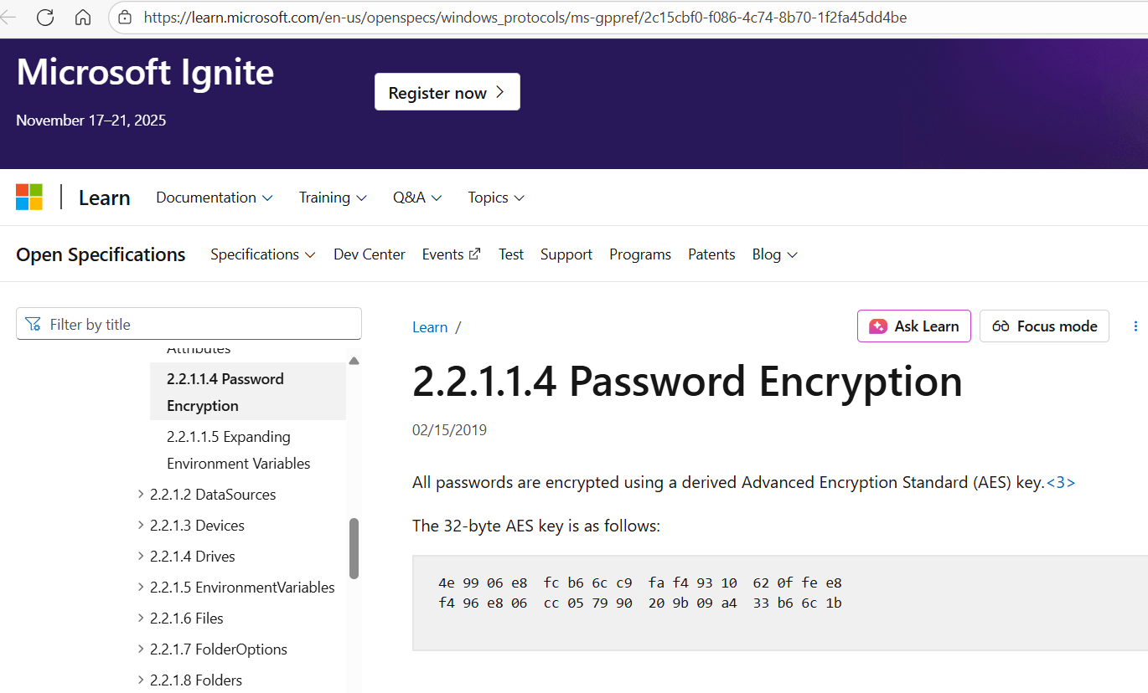Go to the Dev Center menu item
Screen dimensions: 1148x693
(370, 254)
